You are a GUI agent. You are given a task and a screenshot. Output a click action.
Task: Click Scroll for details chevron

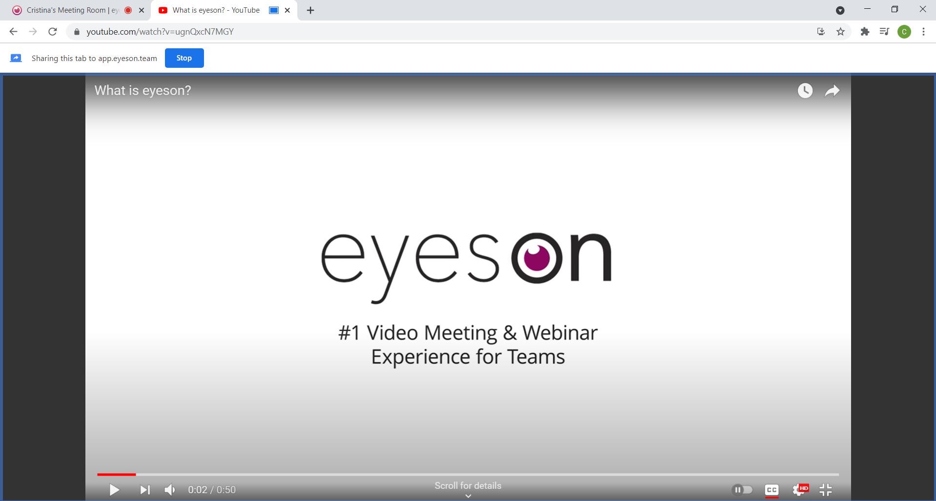pyautogui.click(x=468, y=496)
